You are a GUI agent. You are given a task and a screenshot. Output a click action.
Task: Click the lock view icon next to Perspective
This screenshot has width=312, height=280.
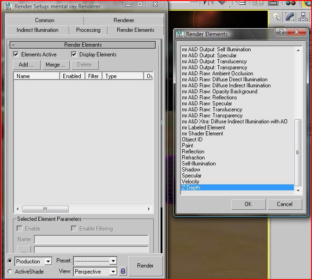[x=123, y=271]
